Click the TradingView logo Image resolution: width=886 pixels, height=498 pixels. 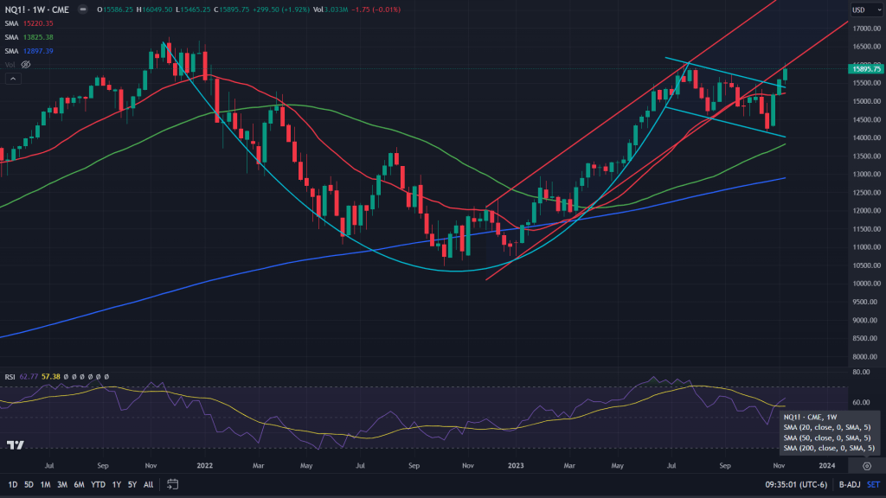tap(15, 444)
